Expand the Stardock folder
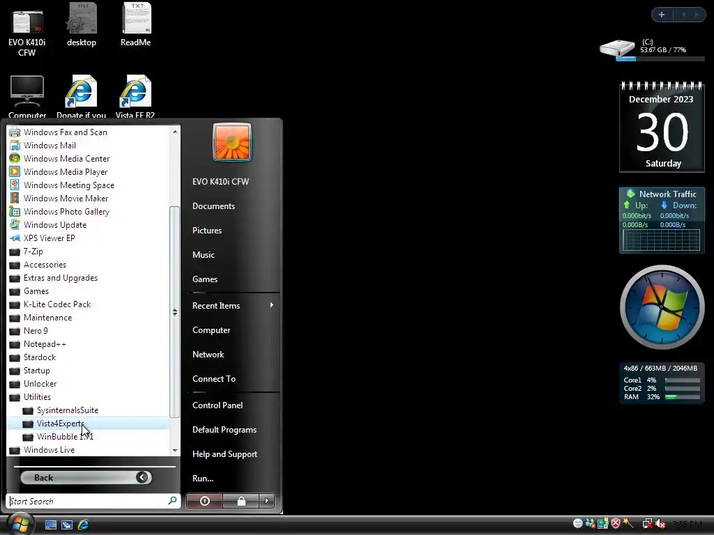Viewport: 714px width, 535px height. pos(88,357)
